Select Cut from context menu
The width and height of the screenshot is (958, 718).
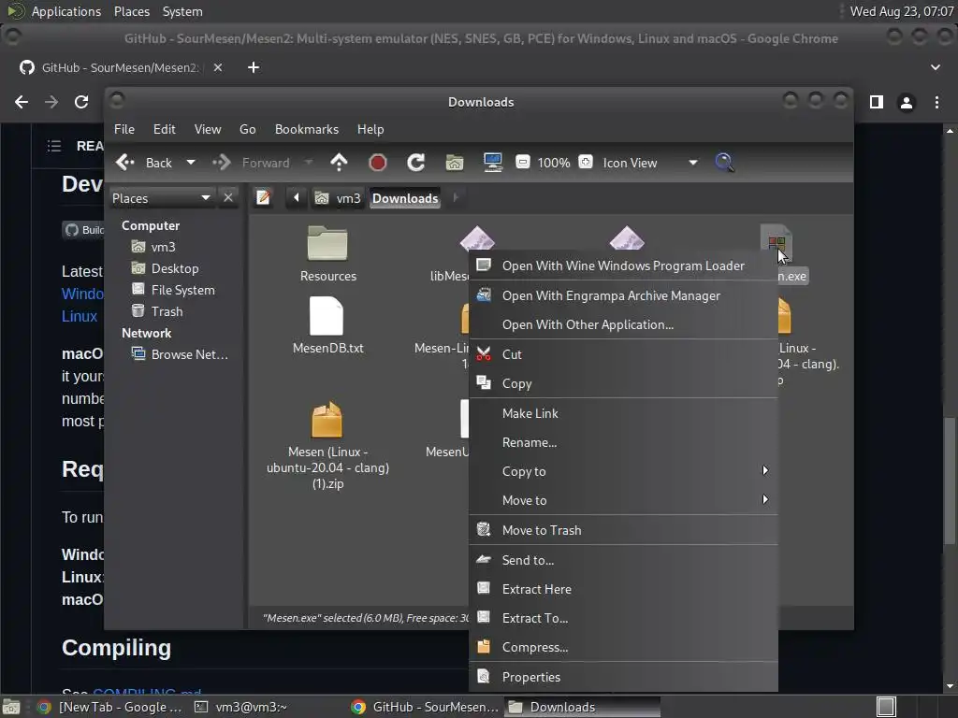point(623,354)
